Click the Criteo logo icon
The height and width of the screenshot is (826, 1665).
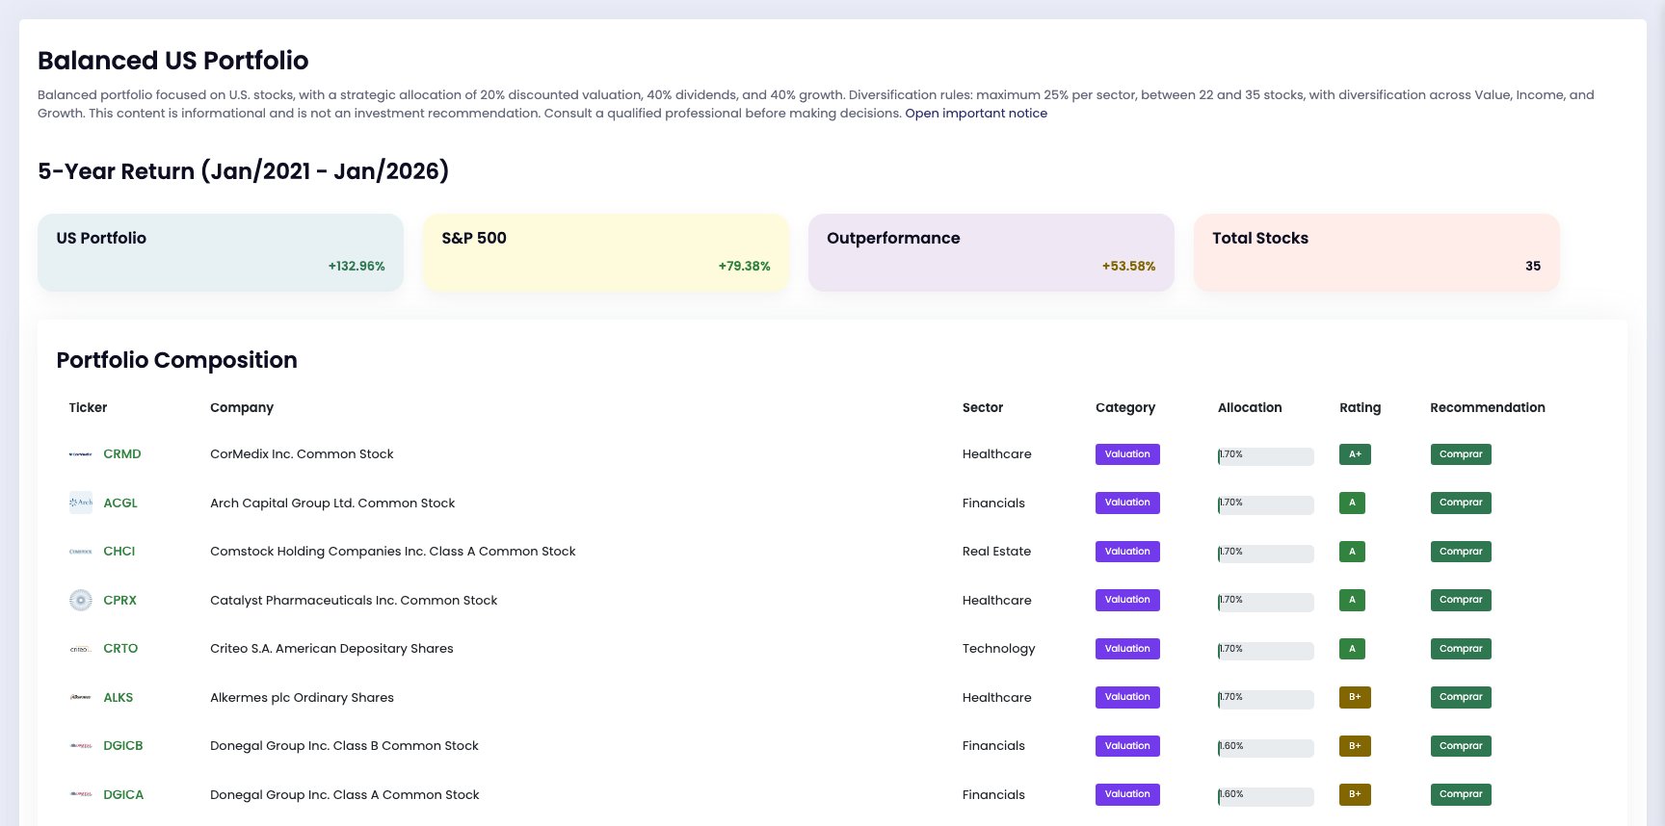[81, 649]
